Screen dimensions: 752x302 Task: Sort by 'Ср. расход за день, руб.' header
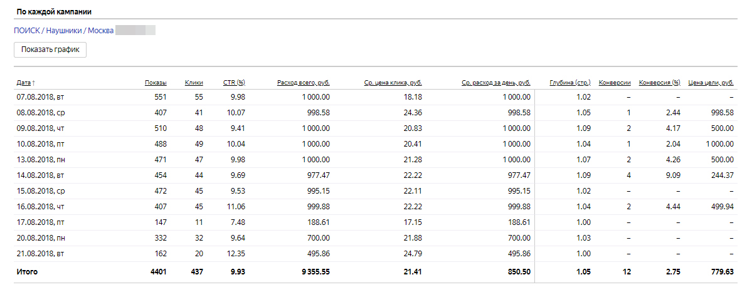click(496, 83)
